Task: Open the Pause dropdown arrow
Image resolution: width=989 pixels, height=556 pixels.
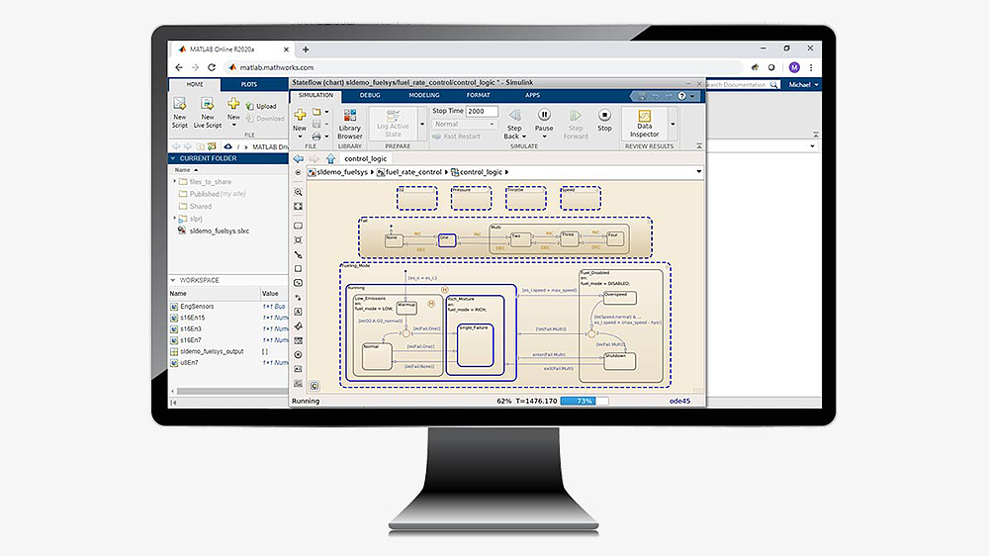Action: pos(544,137)
